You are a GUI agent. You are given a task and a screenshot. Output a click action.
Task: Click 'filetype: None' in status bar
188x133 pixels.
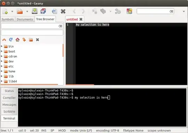(x=133, y=131)
